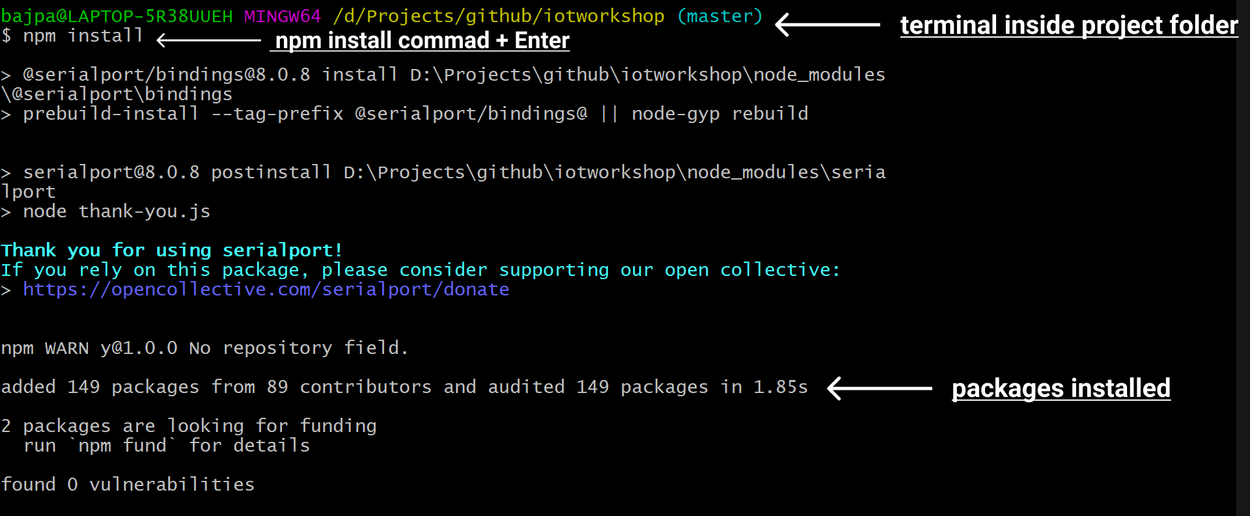Click the `npm fund` command hint
The height and width of the screenshot is (516, 1250).
click(122, 446)
